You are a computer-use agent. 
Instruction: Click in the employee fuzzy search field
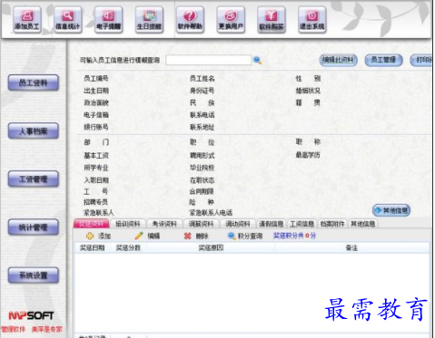[x=209, y=60]
